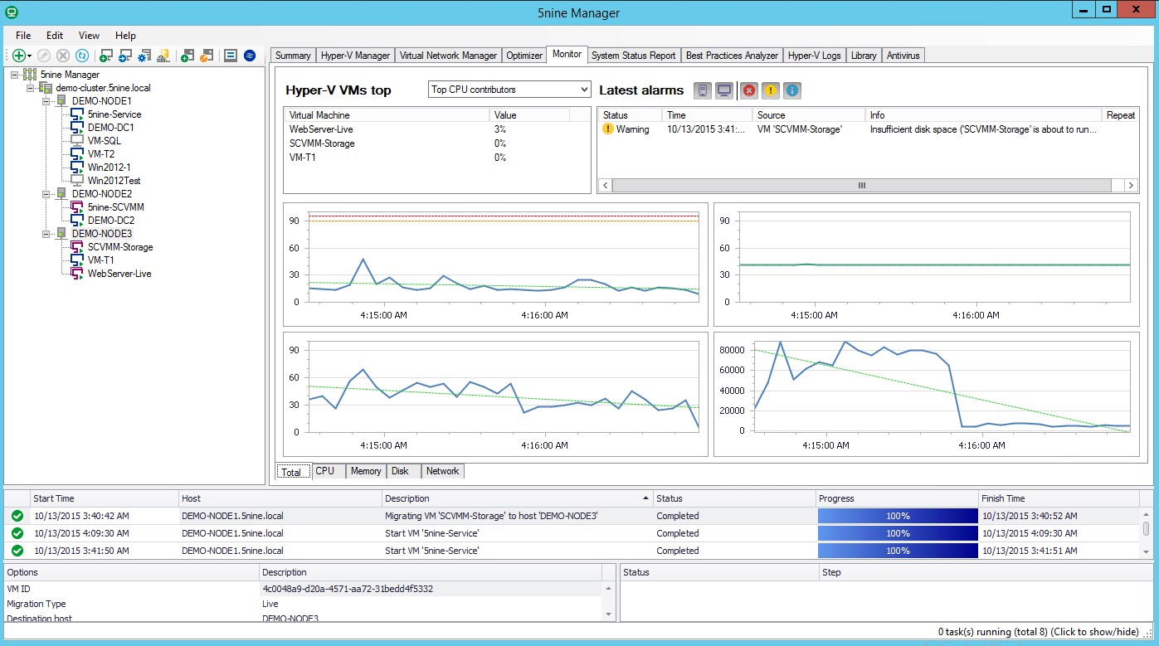Toggle warning alarms with the yellow exclamation icon
Image resolution: width=1159 pixels, height=646 pixels.
click(771, 90)
